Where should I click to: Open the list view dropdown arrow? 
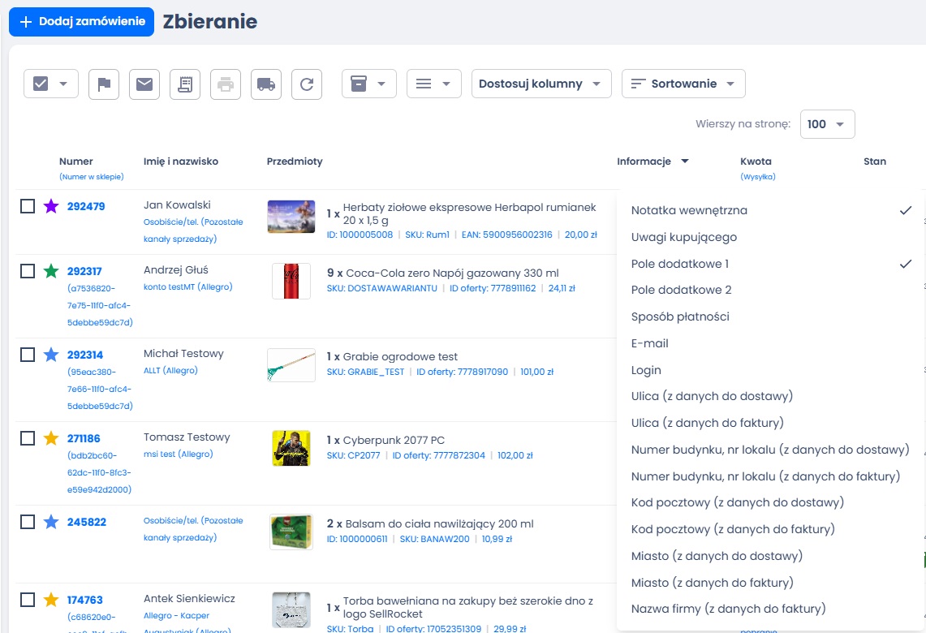[x=446, y=84]
